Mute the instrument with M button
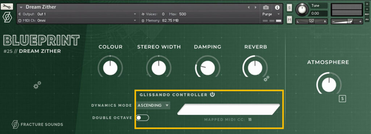Image resolution: width=371 pixels, height=134 pixels. pyautogui.click(x=289, y=20)
